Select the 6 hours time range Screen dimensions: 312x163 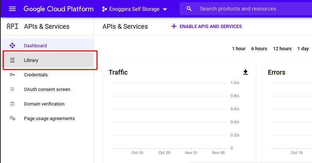click(259, 49)
